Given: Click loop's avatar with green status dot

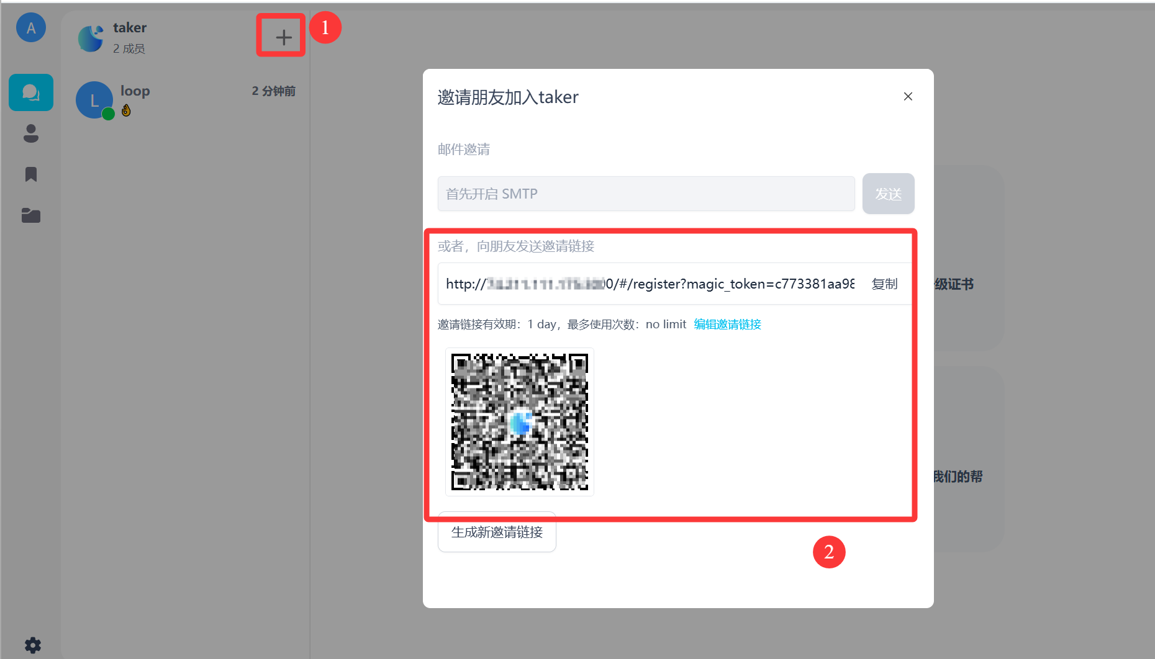Looking at the screenshot, I should 94,100.
